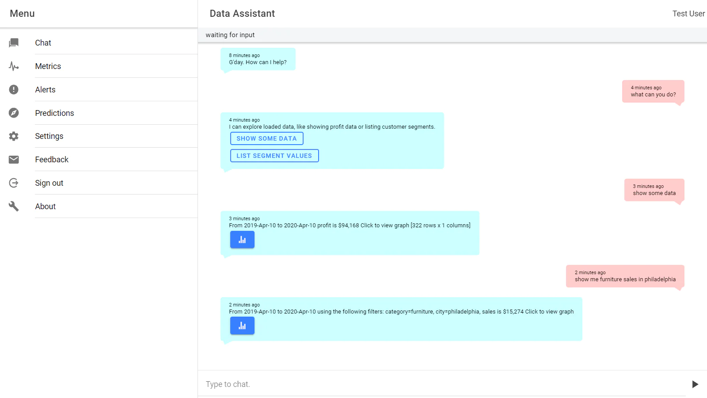The height and width of the screenshot is (398, 707).
Task: Click the Data Assistant title
Action: coord(242,13)
